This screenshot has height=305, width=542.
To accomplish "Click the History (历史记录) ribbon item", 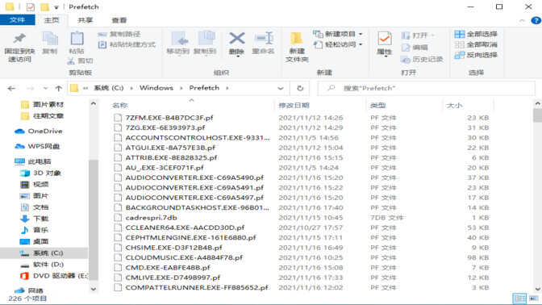I will [422, 60].
